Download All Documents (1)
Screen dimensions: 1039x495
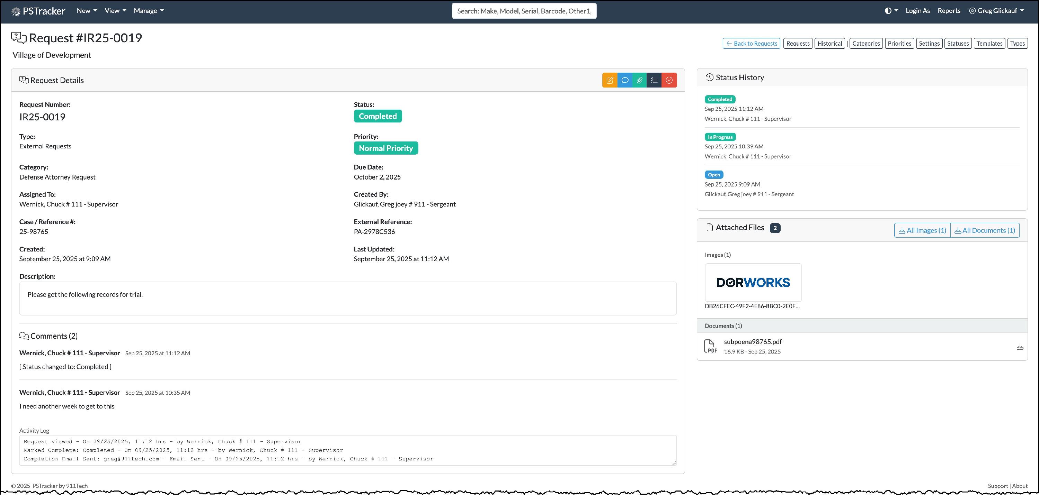pos(985,230)
